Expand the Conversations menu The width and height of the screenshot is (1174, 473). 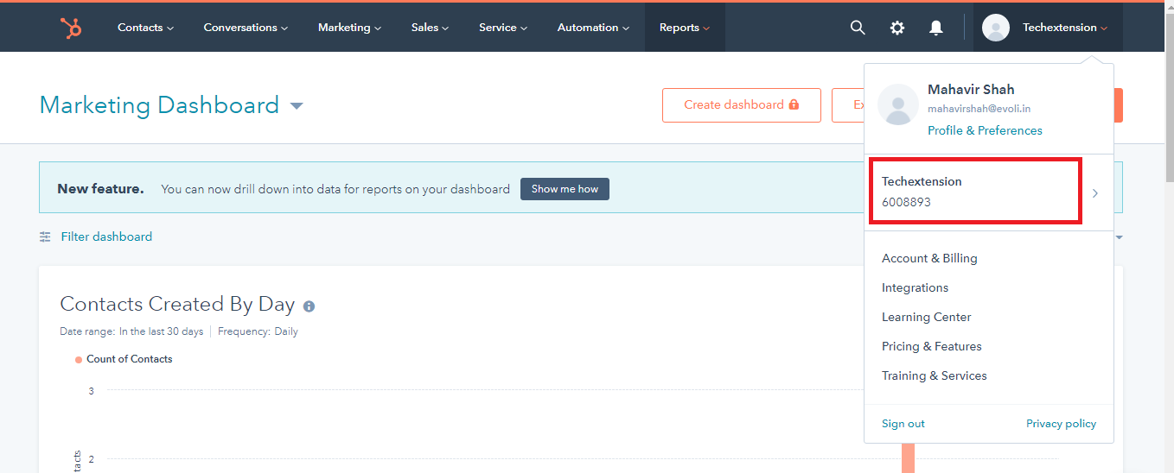pos(246,28)
